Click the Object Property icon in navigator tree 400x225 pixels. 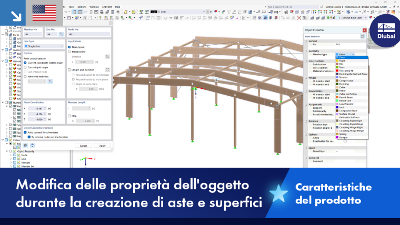click(15, 151)
